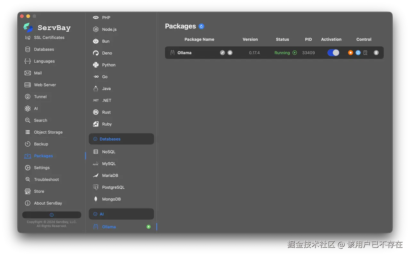Toggle Ollama activation switch off
Viewport: 410px width, 256px height.
click(x=333, y=53)
